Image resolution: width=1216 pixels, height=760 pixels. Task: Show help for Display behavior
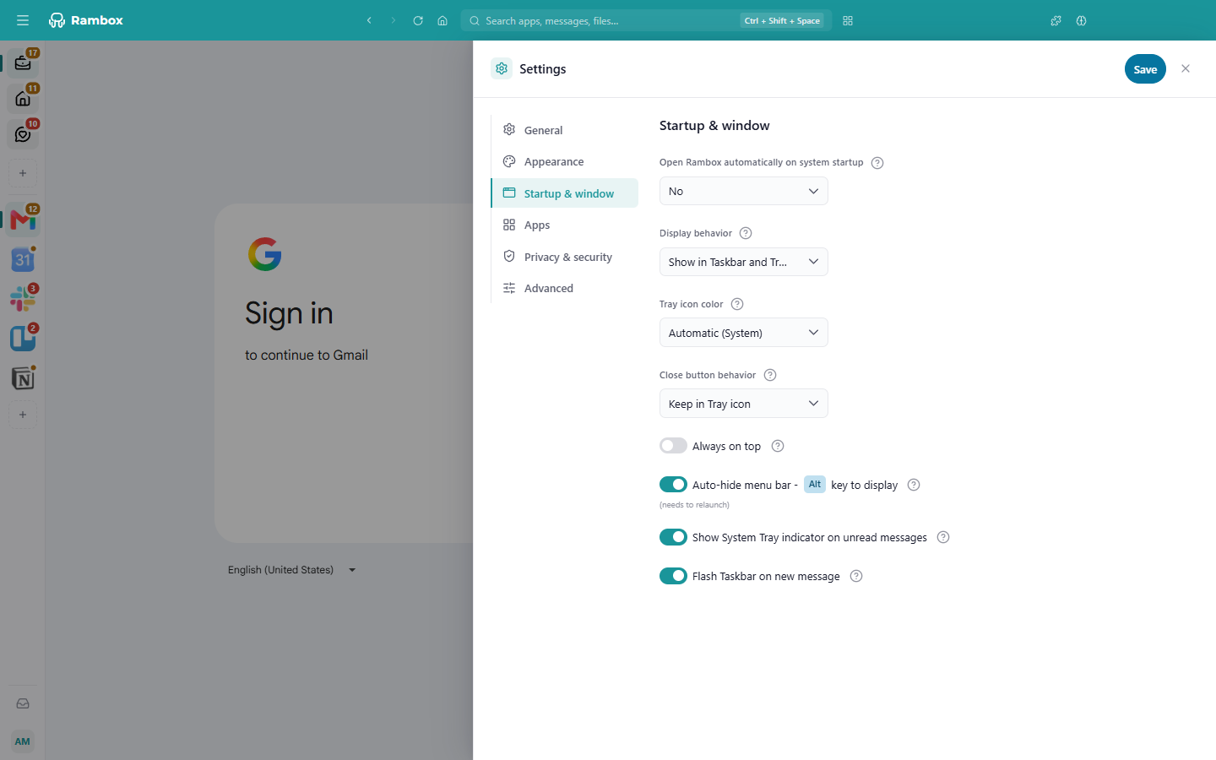tap(746, 233)
